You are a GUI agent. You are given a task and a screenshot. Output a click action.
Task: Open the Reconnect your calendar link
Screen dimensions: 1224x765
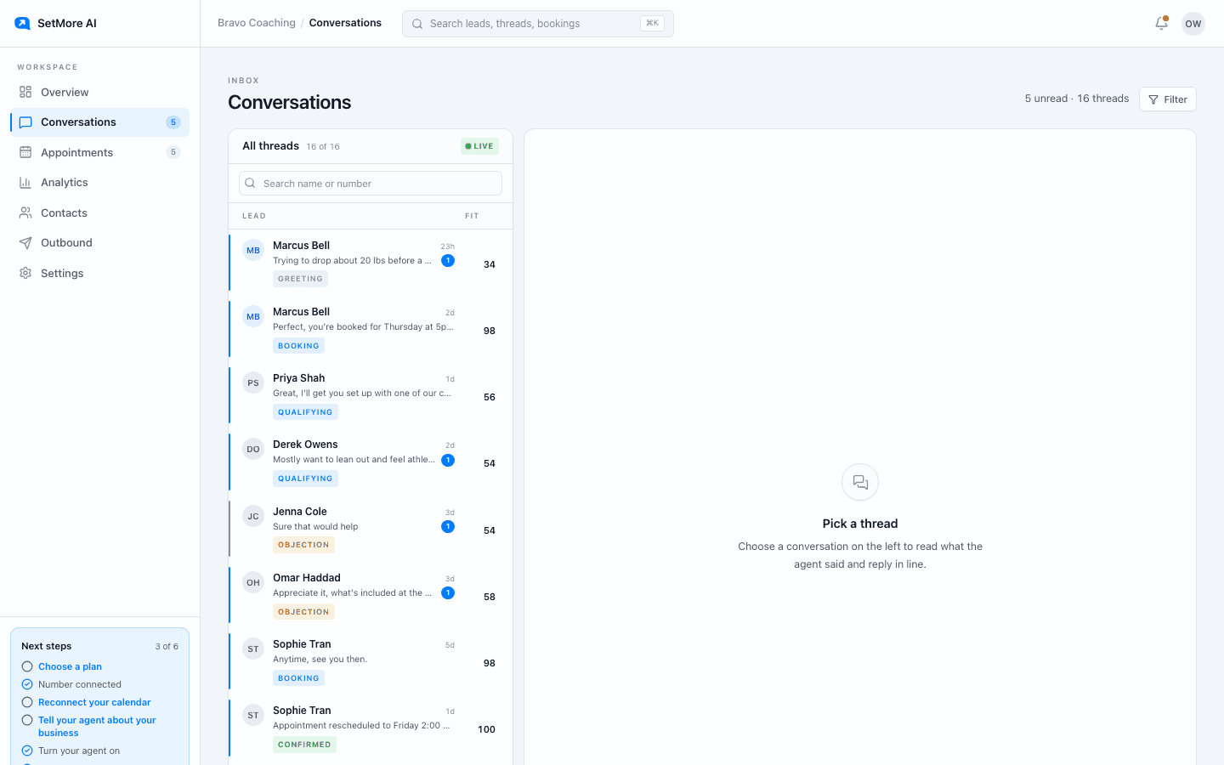94,702
